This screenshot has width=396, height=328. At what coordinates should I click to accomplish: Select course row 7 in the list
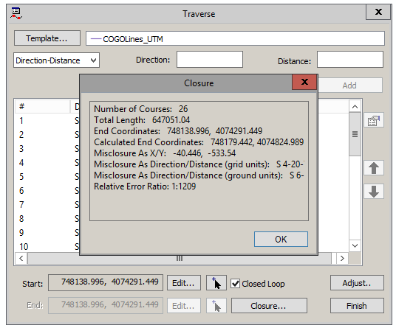click(x=47, y=205)
